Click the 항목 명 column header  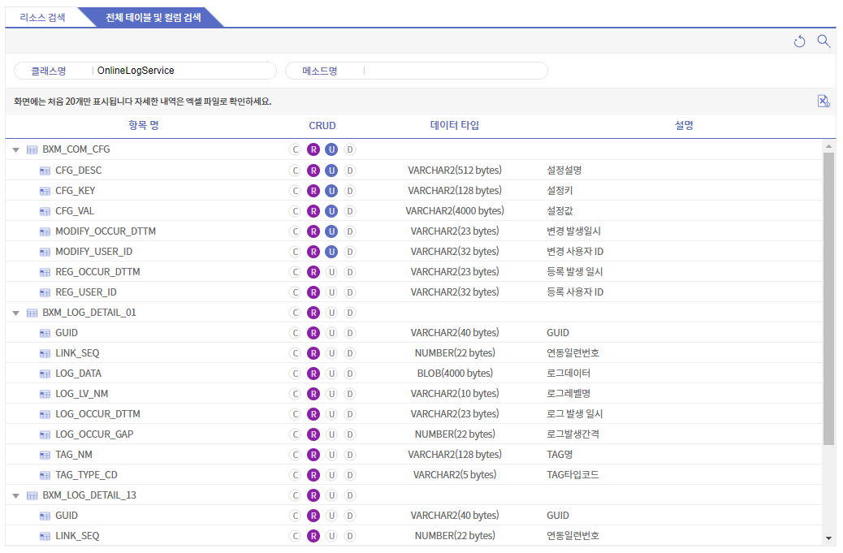coord(144,125)
